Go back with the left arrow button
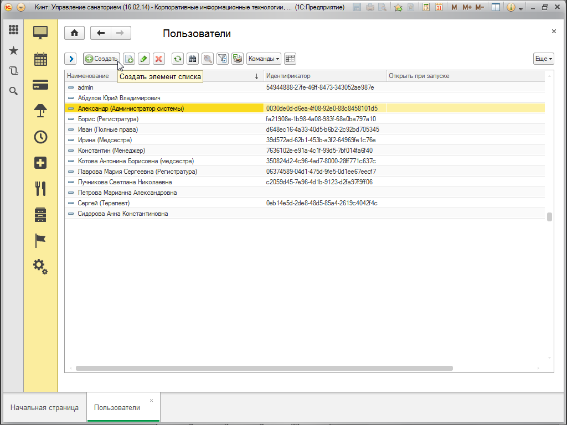The height and width of the screenshot is (425, 567). tap(100, 33)
